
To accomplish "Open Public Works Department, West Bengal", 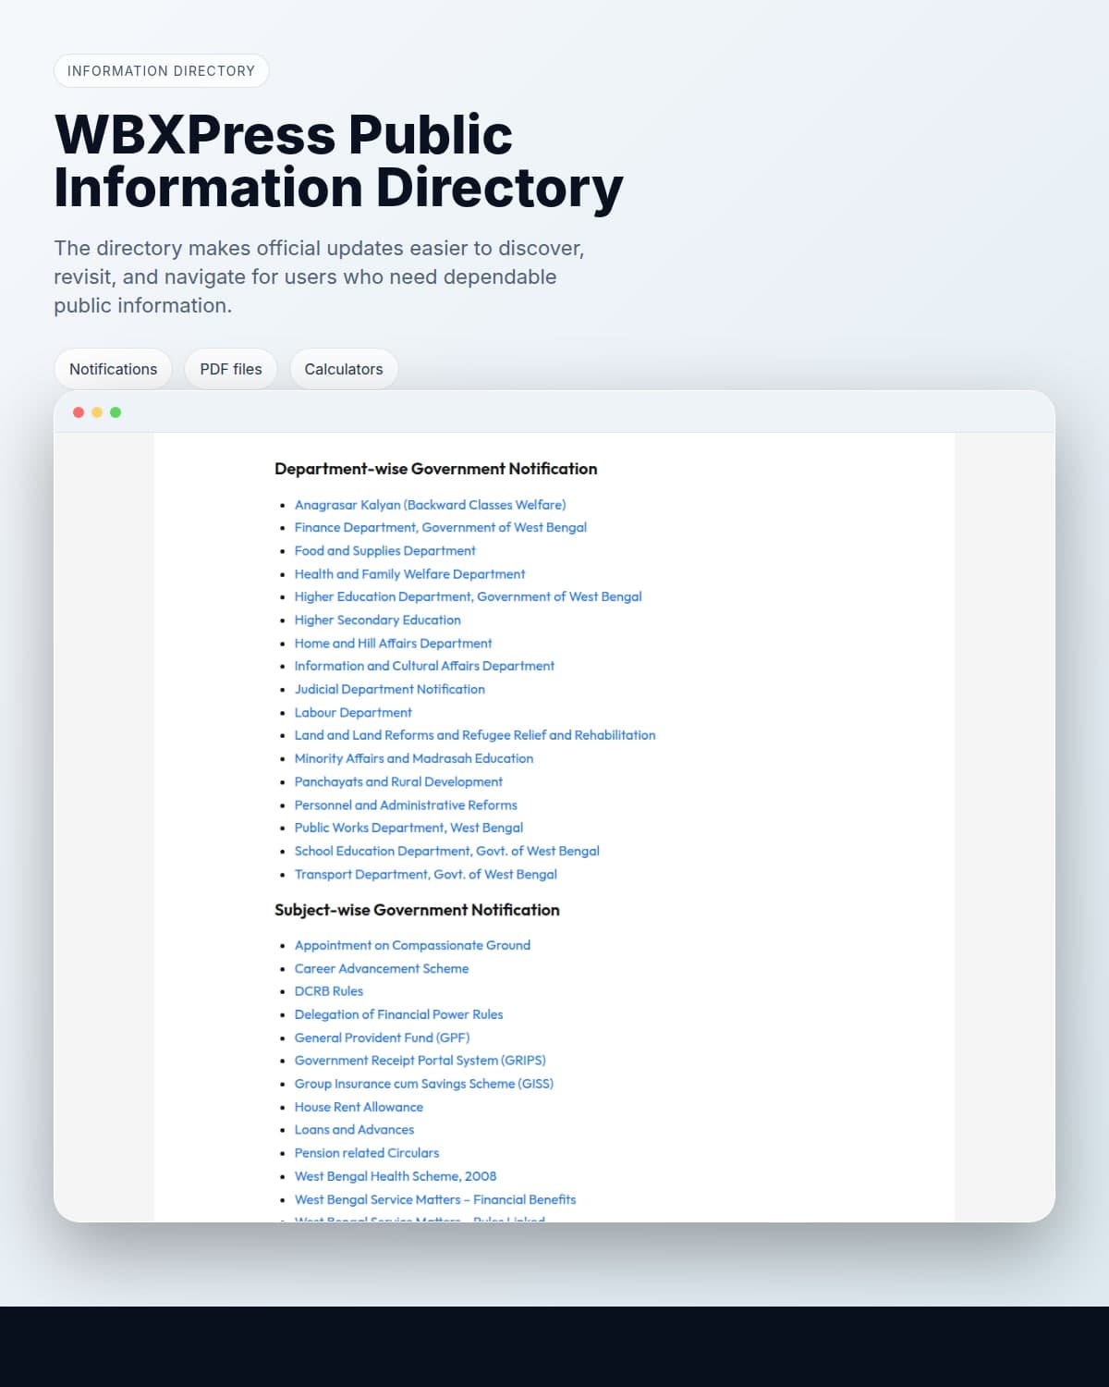I will click(408, 828).
